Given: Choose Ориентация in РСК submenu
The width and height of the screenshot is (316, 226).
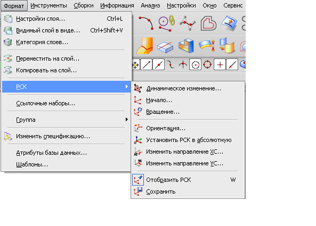Looking at the screenshot, I should tap(188, 128).
